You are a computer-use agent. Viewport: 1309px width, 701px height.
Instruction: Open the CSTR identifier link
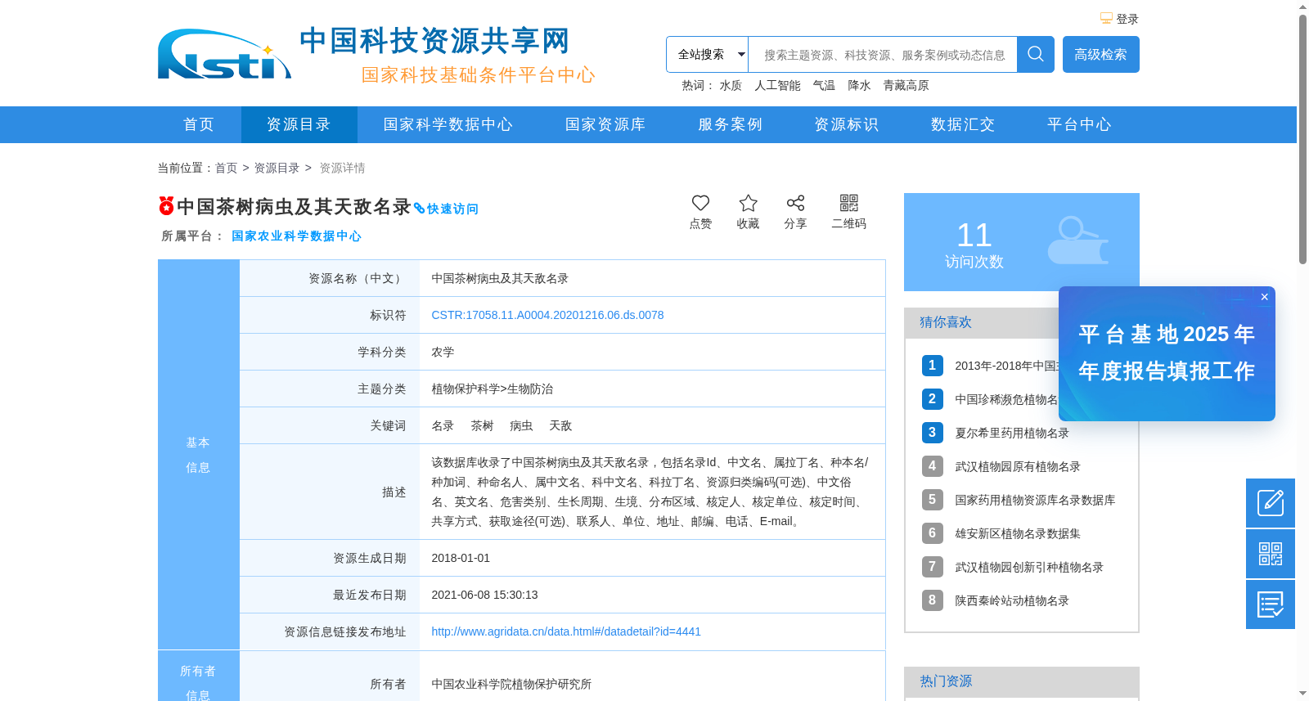[547, 315]
